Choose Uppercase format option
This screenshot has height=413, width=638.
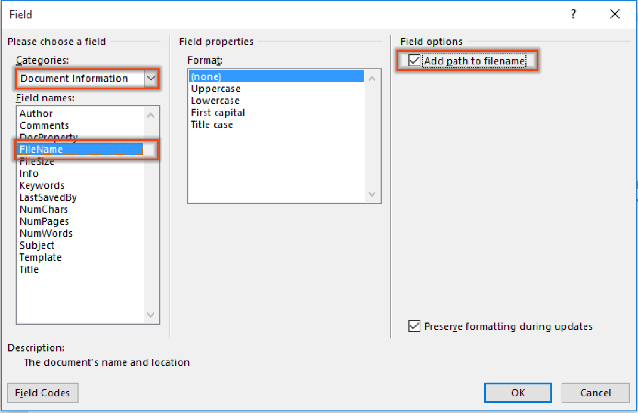215,88
